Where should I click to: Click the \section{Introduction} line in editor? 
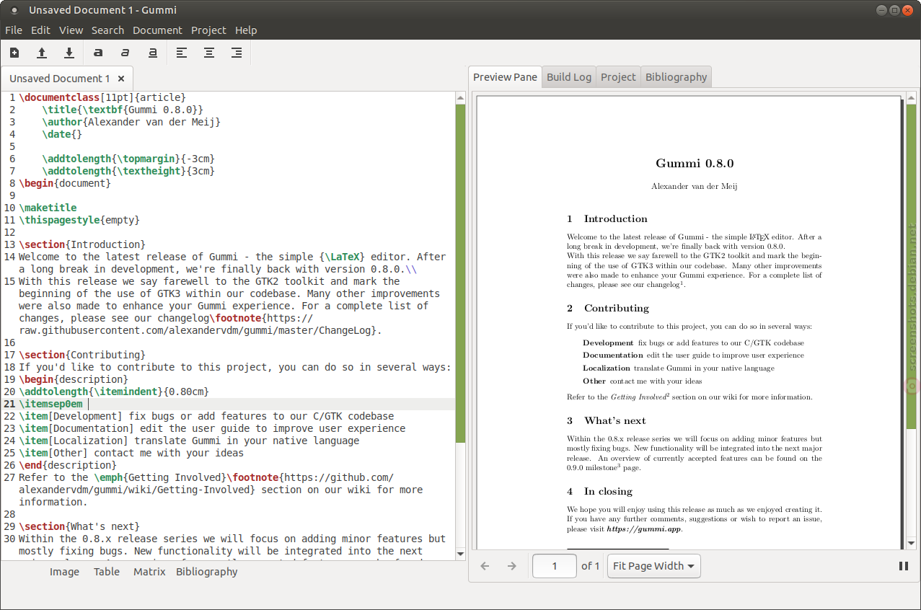(82, 244)
